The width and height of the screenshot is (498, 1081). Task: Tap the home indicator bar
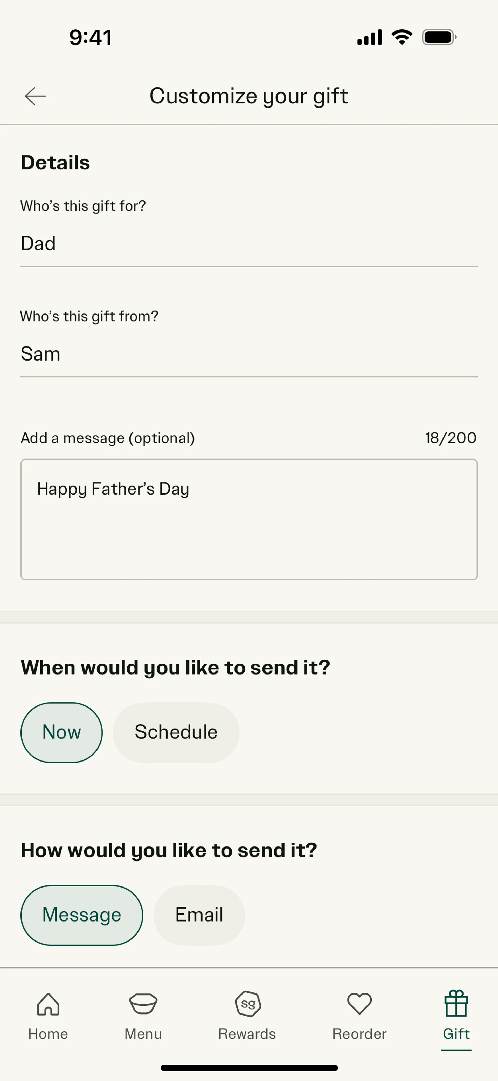(x=249, y=1067)
